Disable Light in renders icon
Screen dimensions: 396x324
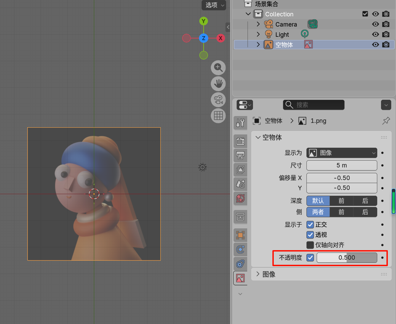pyautogui.click(x=386, y=34)
